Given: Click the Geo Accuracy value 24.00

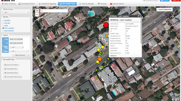Looking at the screenshot, I should 127,53.
